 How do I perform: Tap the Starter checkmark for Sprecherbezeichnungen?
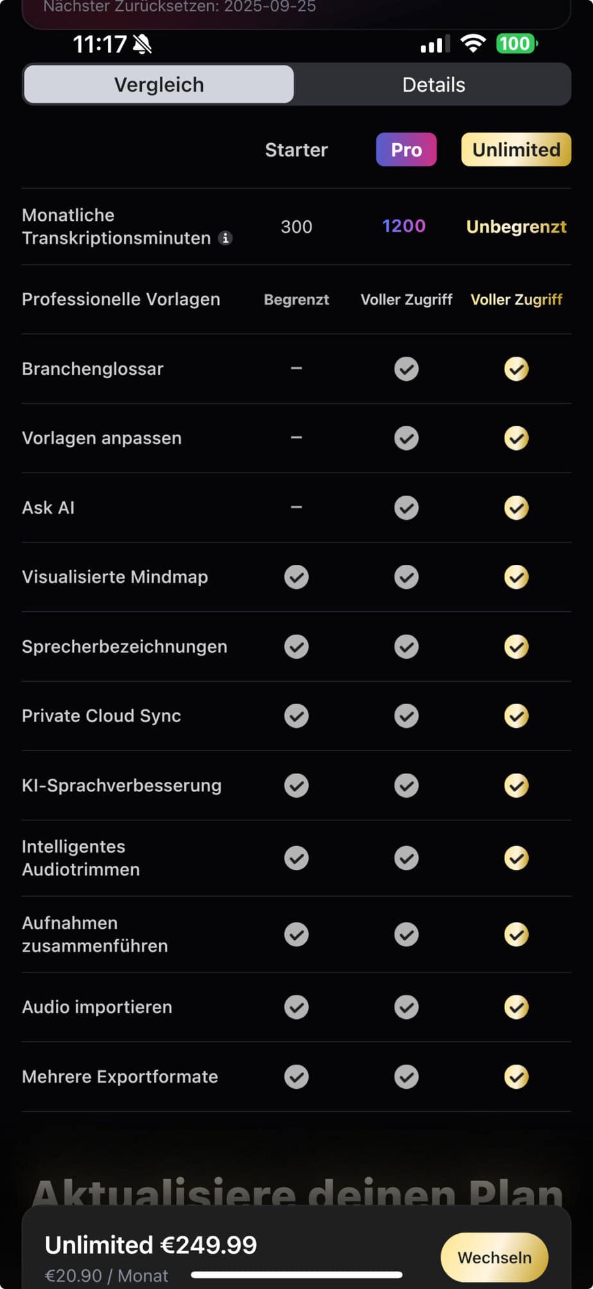(x=296, y=646)
